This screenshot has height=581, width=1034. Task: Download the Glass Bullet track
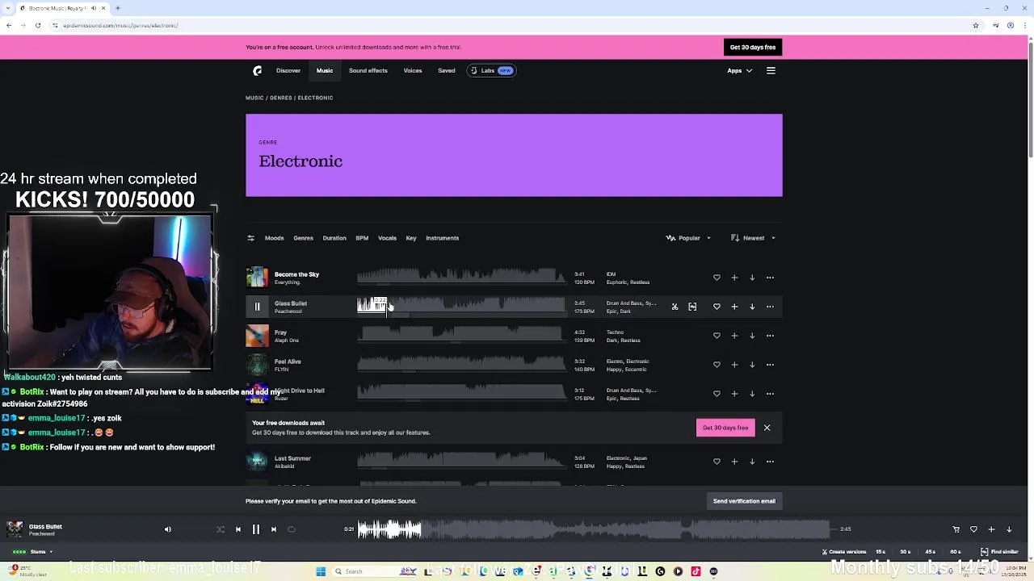tap(752, 307)
